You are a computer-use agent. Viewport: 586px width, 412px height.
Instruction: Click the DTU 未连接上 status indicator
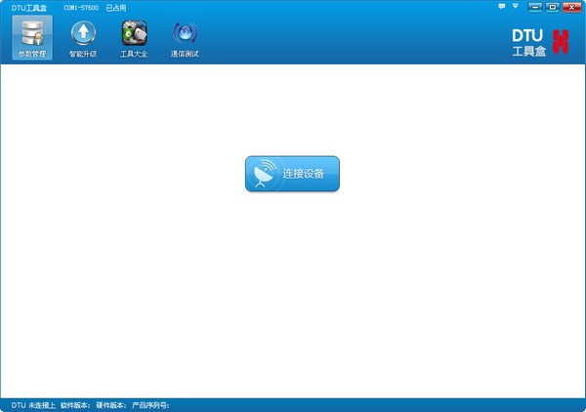click(33, 405)
